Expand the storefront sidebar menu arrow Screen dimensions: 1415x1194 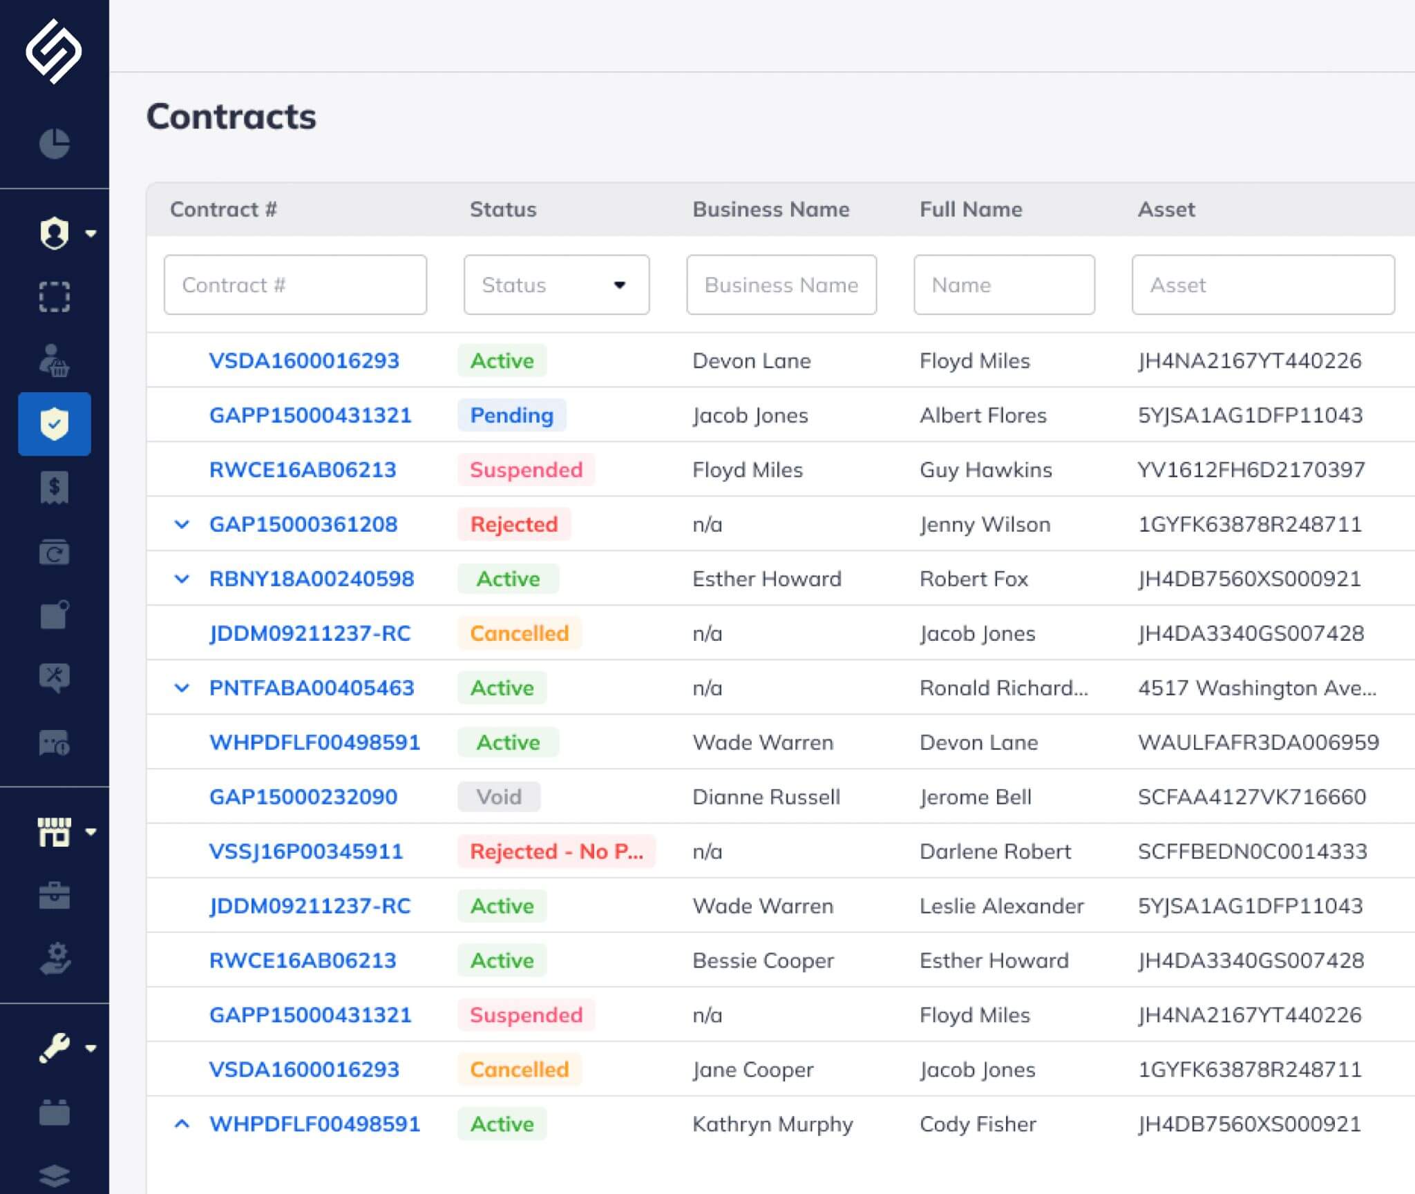pyautogui.click(x=91, y=831)
